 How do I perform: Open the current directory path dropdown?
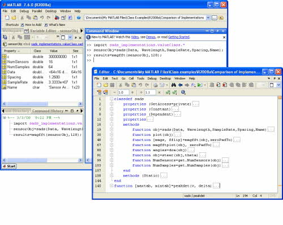[208, 18]
